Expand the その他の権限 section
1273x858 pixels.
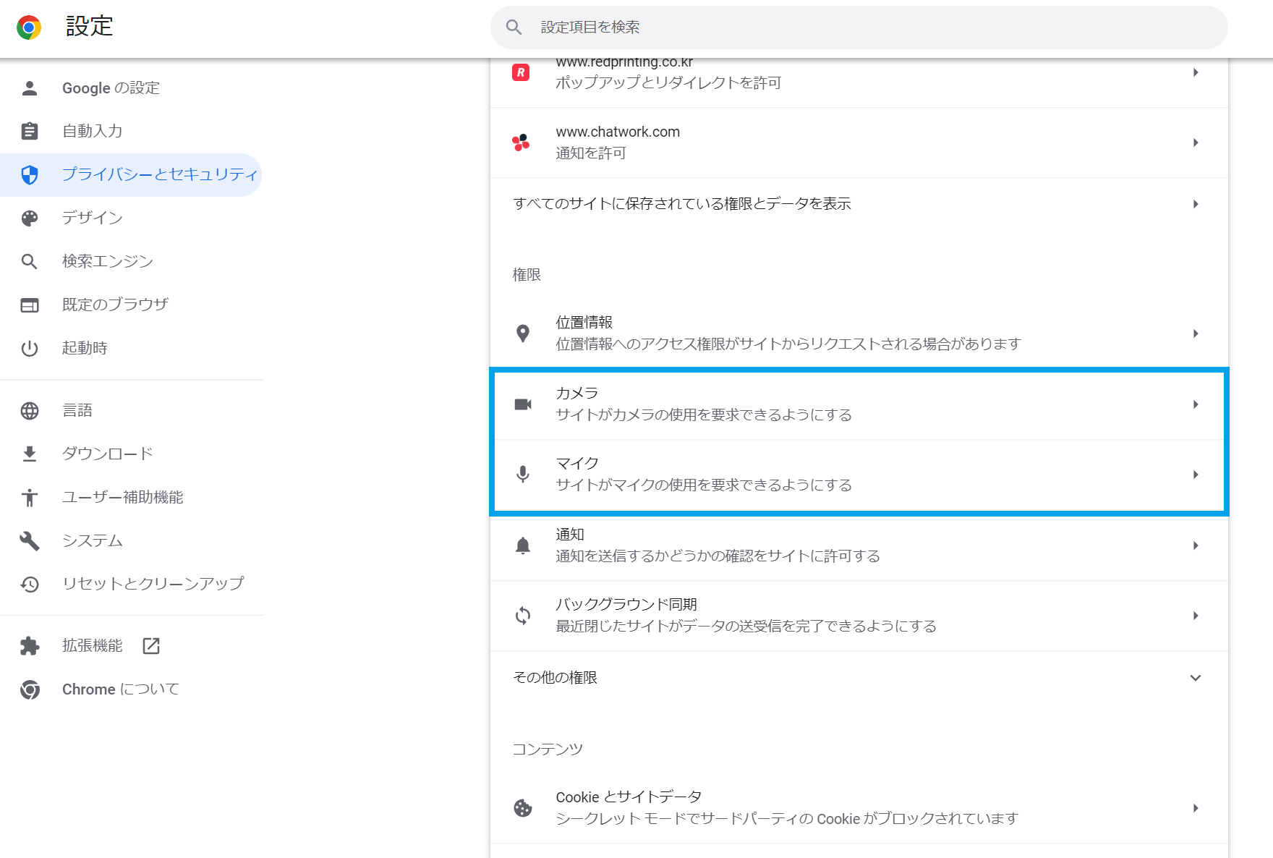[x=1196, y=678]
